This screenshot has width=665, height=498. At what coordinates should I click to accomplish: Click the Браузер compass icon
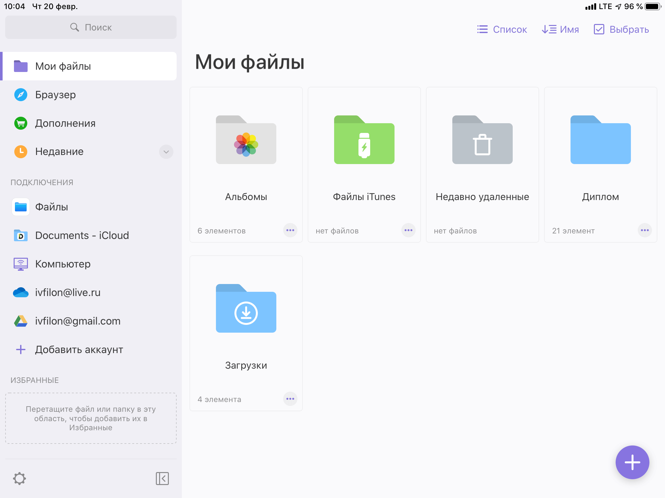pyautogui.click(x=21, y=95)
